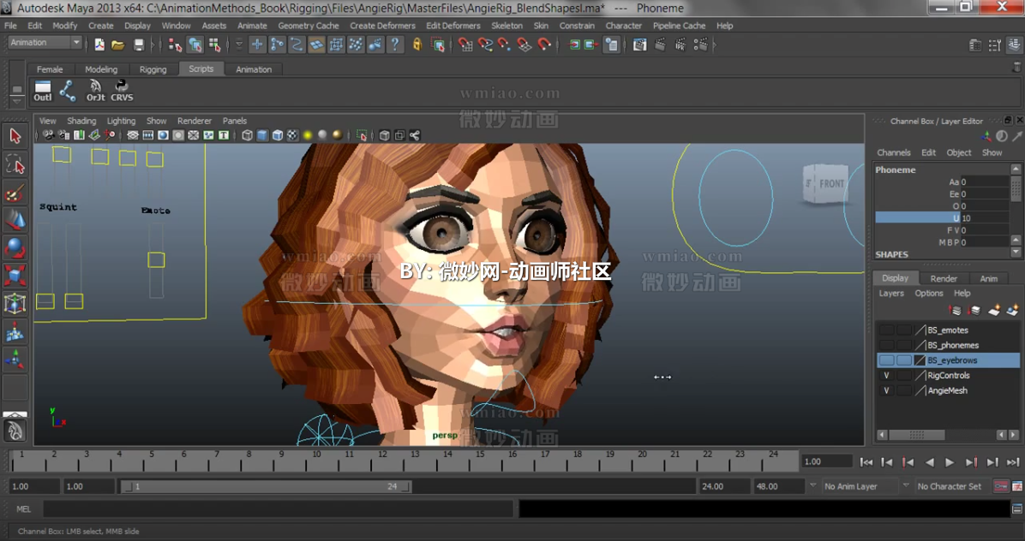Switch to the Rigging shelf tab
1025x541 pixels.
[153, 69]
